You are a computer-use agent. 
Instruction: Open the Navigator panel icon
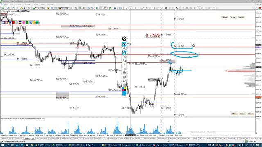pos(21,8)
